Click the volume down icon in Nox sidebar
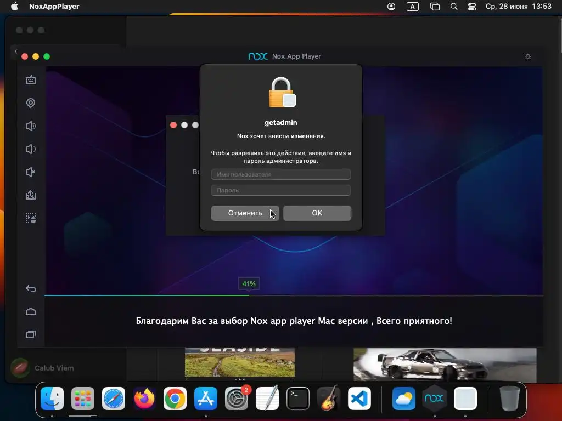This screenshot has height=421, width=562. (x=31, y=149)
